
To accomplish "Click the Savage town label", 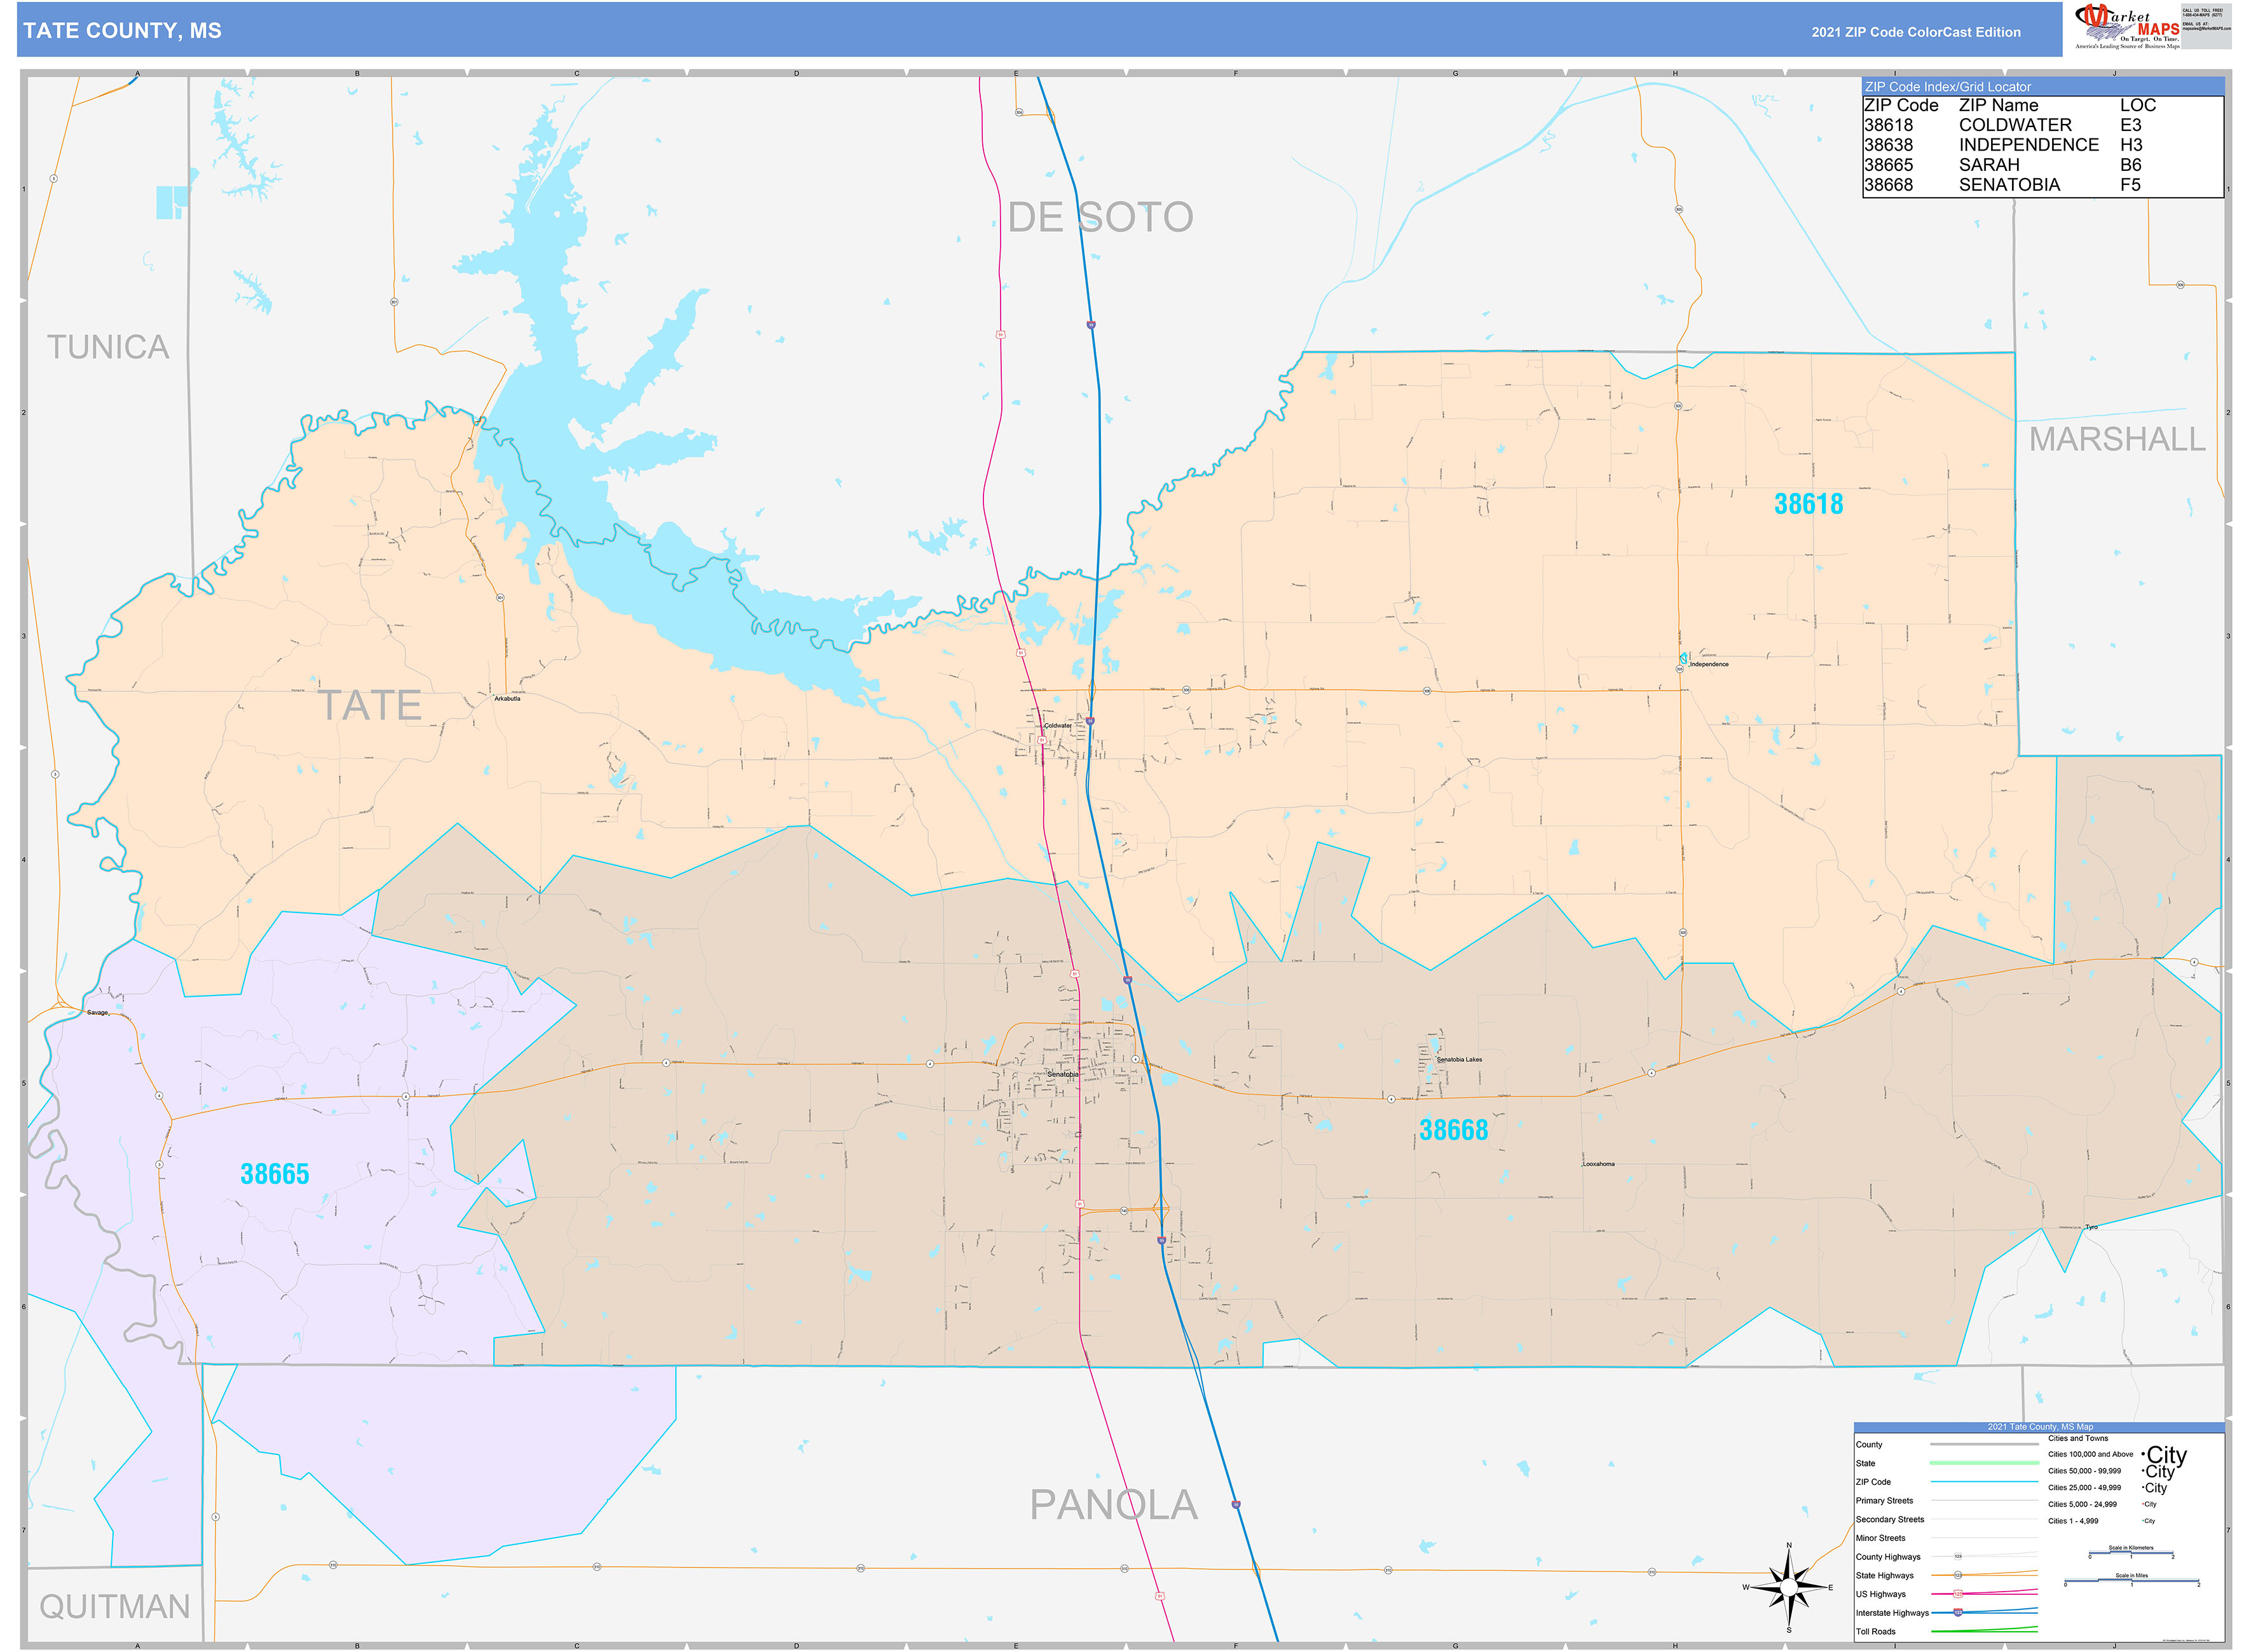I will click(x=97, y=1013).
